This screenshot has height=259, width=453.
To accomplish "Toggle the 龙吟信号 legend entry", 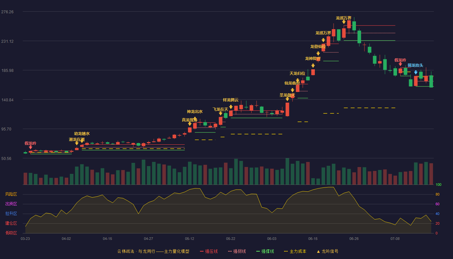I will [x=327, y=251].
